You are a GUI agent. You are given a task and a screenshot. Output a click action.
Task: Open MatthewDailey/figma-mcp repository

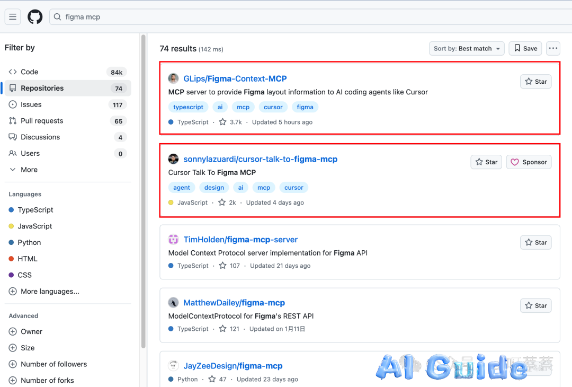click(x=234, y=303)
